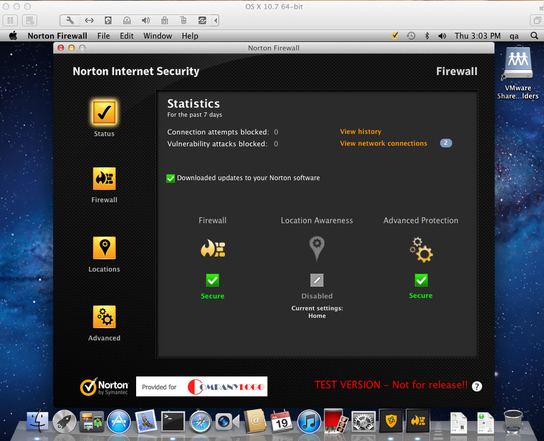Open the VMware Shared Folders desktop icon
The image size is (544, 441).
point(518,66)
